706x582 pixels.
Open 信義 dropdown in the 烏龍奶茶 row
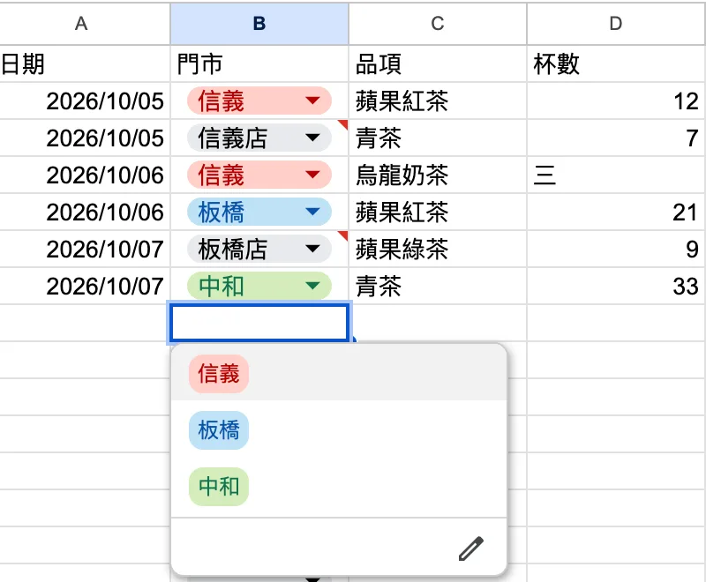pyautogui.click(x=312, y=175)
